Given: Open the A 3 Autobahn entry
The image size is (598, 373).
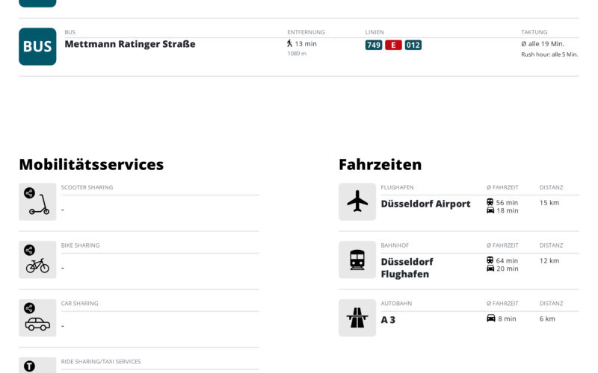Looking at the screenshot, I should point(388,320).
